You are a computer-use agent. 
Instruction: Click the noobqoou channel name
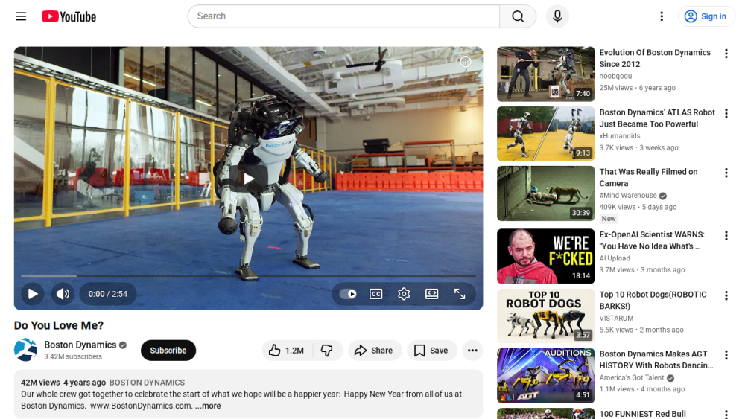[x=615, y=76]
